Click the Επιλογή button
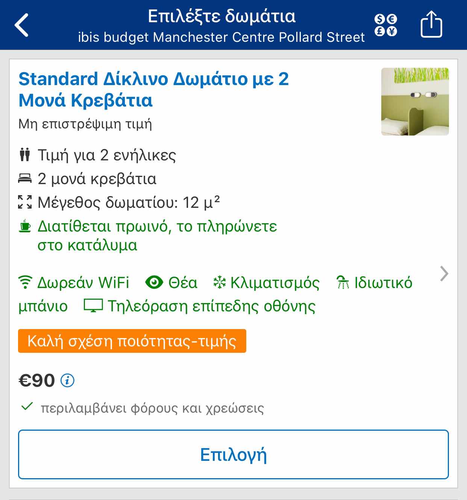 (233, 454)
